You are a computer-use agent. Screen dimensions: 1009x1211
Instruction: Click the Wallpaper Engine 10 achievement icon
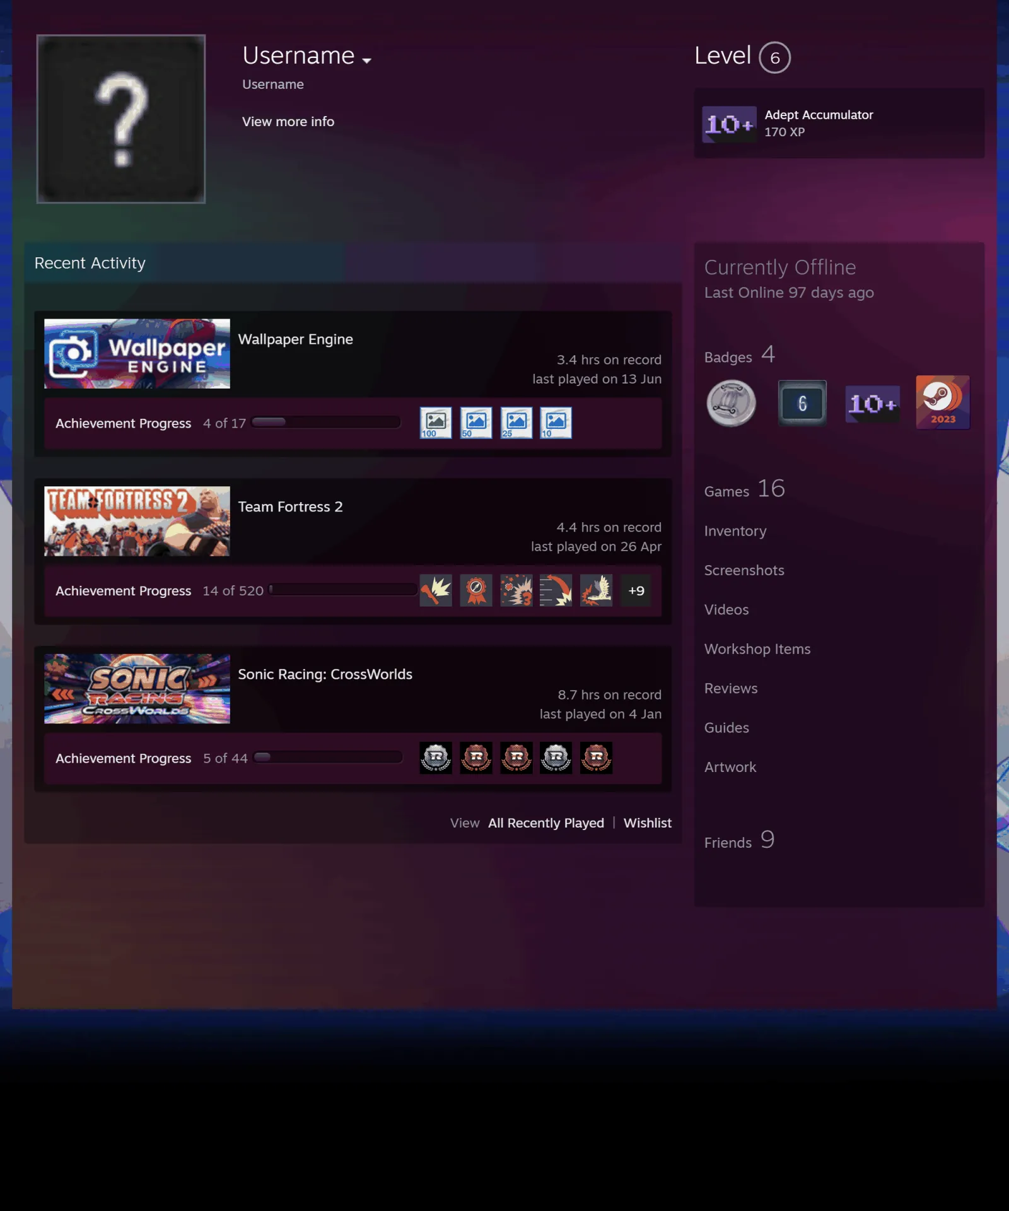(556, 423)
